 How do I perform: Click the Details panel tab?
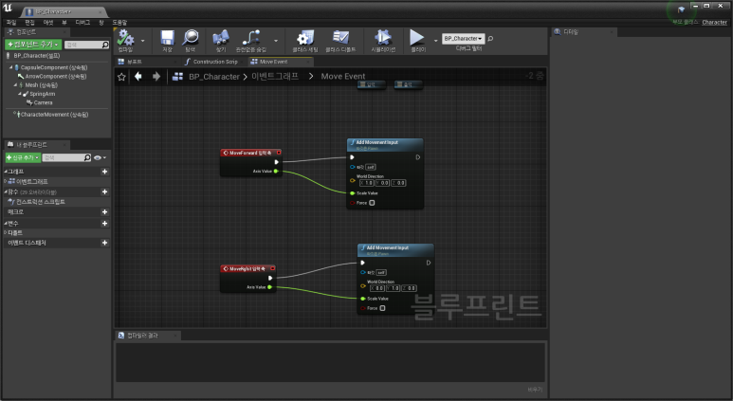[583, 32]
